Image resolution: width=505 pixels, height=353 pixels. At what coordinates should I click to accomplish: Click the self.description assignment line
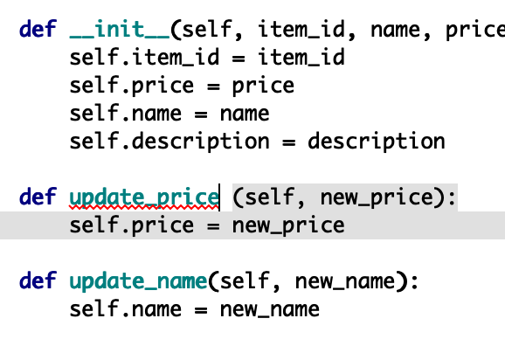coord(258,142)
